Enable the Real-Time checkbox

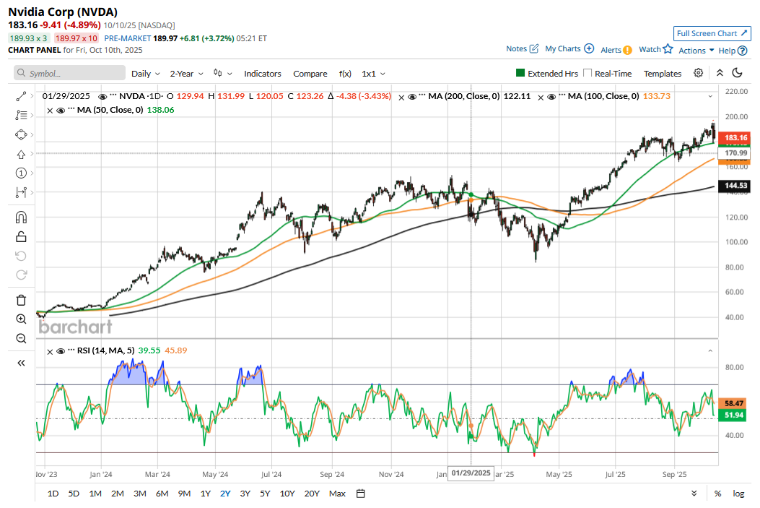tap(588, 74)
